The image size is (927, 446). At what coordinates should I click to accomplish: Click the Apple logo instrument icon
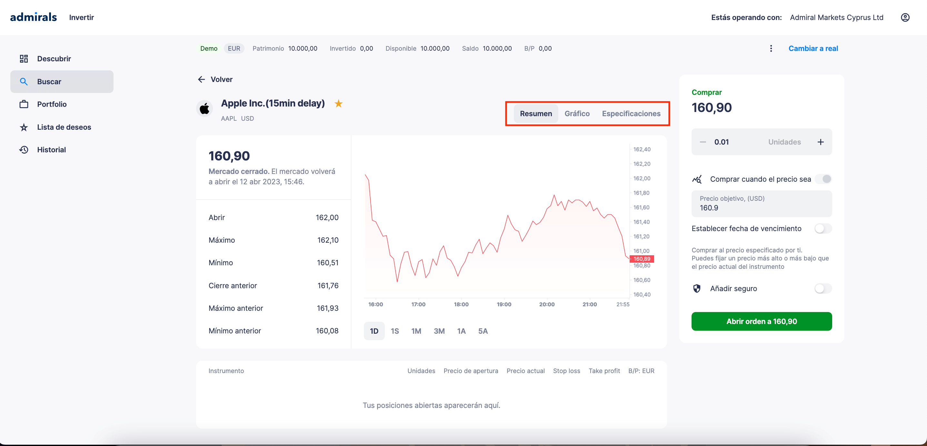(204, 108)
